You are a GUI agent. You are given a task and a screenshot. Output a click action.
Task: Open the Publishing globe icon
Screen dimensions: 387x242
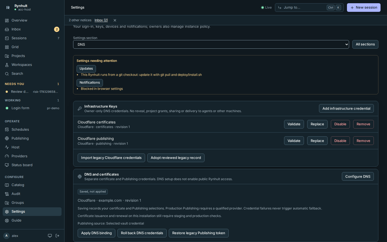(x=7, y=138)
